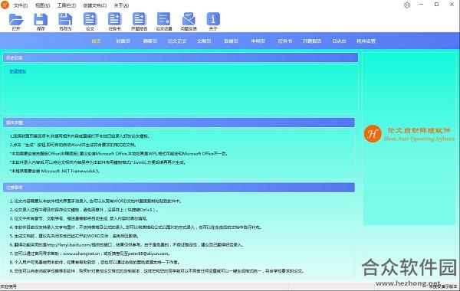
Task: Click the note containing www.xuhangnet.cn
Action: tap(90, 253)
